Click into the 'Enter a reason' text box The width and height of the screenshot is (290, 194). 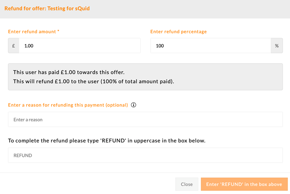pyautogui.click(x=145, y=119)
